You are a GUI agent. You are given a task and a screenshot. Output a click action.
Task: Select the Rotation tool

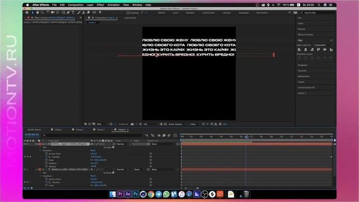pyautogui.click(x=48, y=12)
